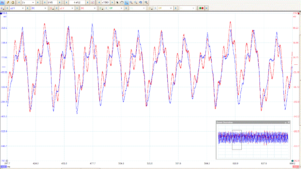Open the buffer navigator compass icon
This screenshot has width=301, height=169.
tap(92, 2)
